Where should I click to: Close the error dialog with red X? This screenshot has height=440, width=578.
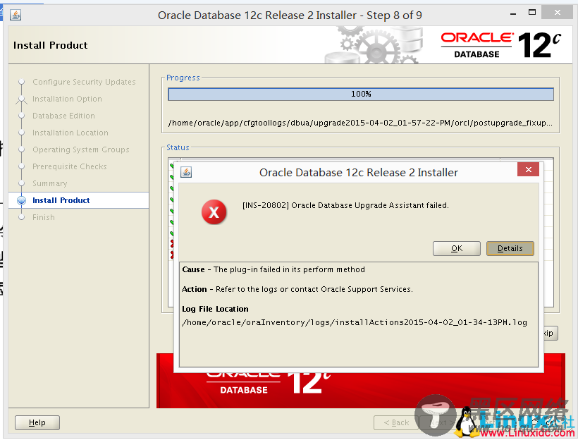tap(528, 169)
